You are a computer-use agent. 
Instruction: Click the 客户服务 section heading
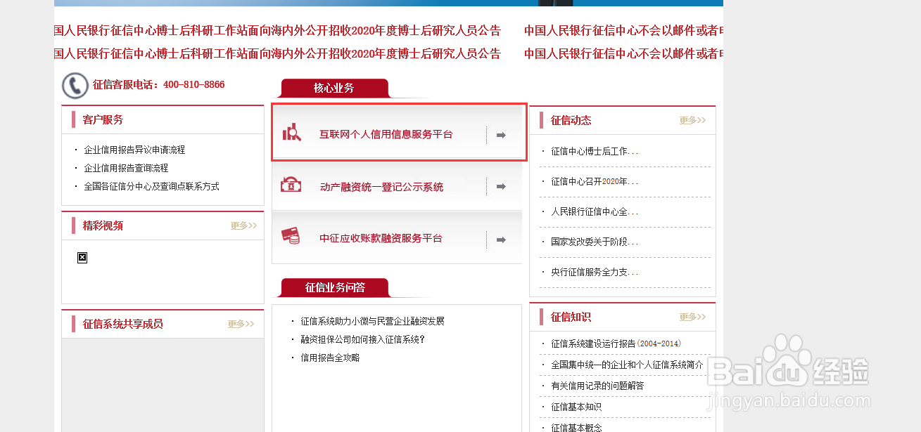tap(103, 119)
